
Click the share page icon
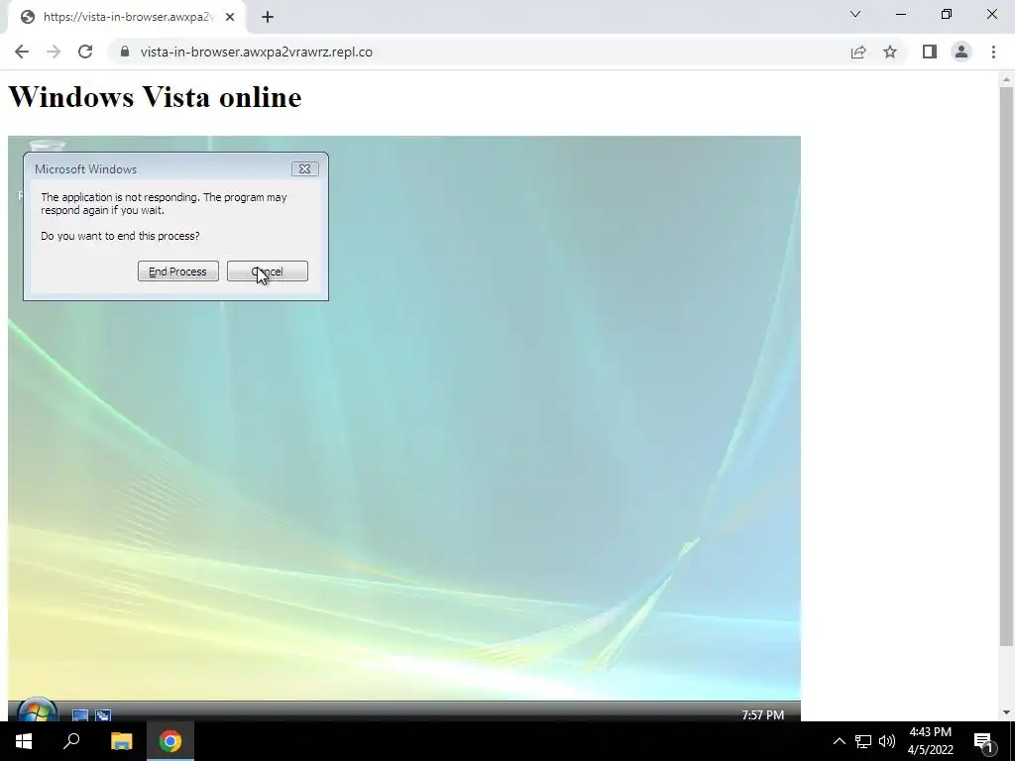pyautogui.click(x=858, y=52)
